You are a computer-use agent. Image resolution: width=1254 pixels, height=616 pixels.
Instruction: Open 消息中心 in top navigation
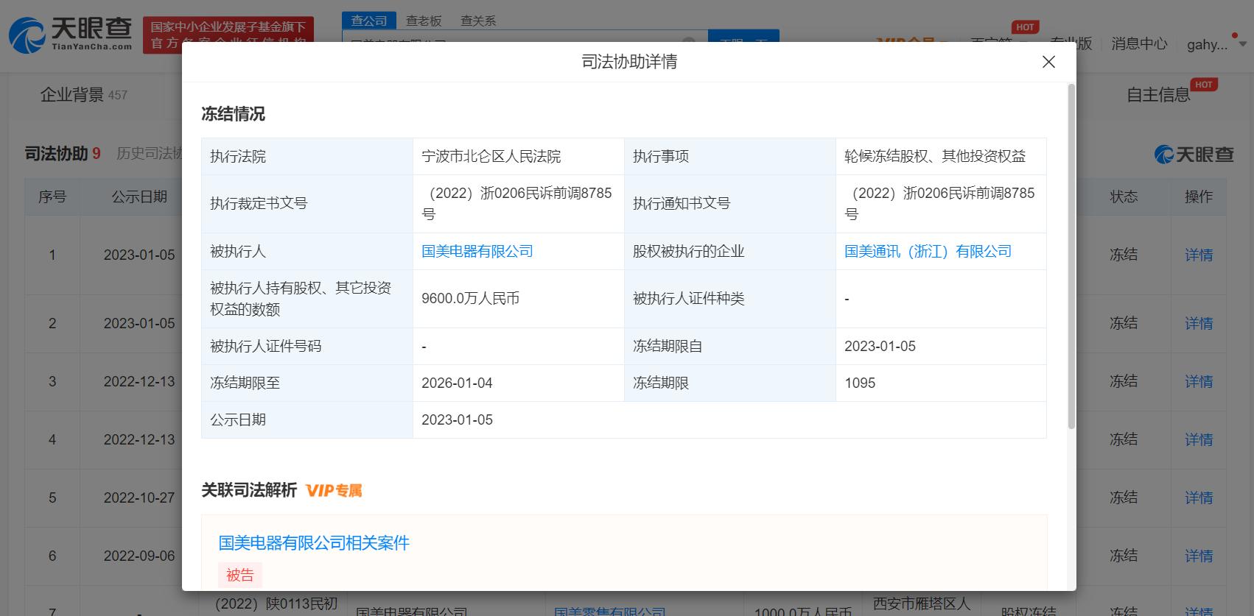pos(1139,44)
